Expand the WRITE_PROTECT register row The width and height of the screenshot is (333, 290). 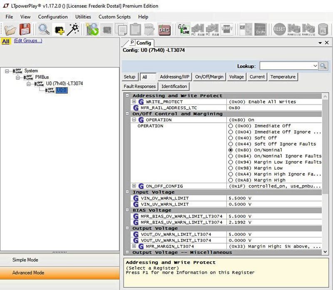coord(134,102)
